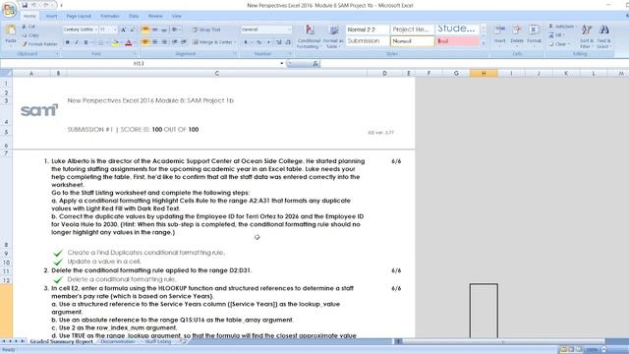Redo the last undone action

pyautogui.click(x=46, y=5)
